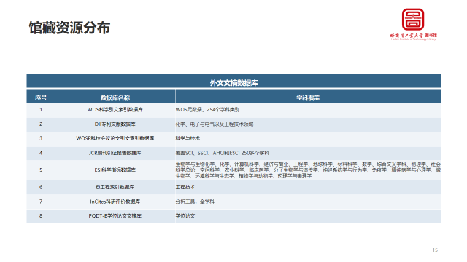The width and height of the screenshot is (467, 262).
Task: Click the slide title 馆藏资源分布
Action: [x=69, y=28]
